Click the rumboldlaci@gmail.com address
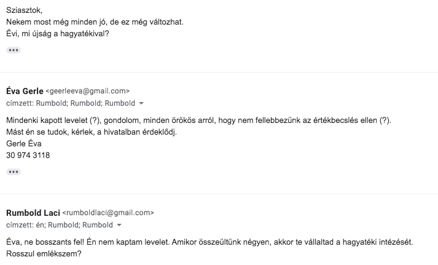This screenshot has width=438, height=265. coord(108,213)
